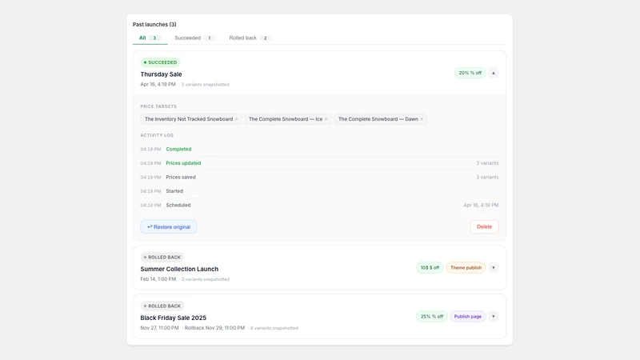Viewport: 640px width, 360px height.
Task: Open The Complete Snowboard — Dawn target
Action: [381, 119]
